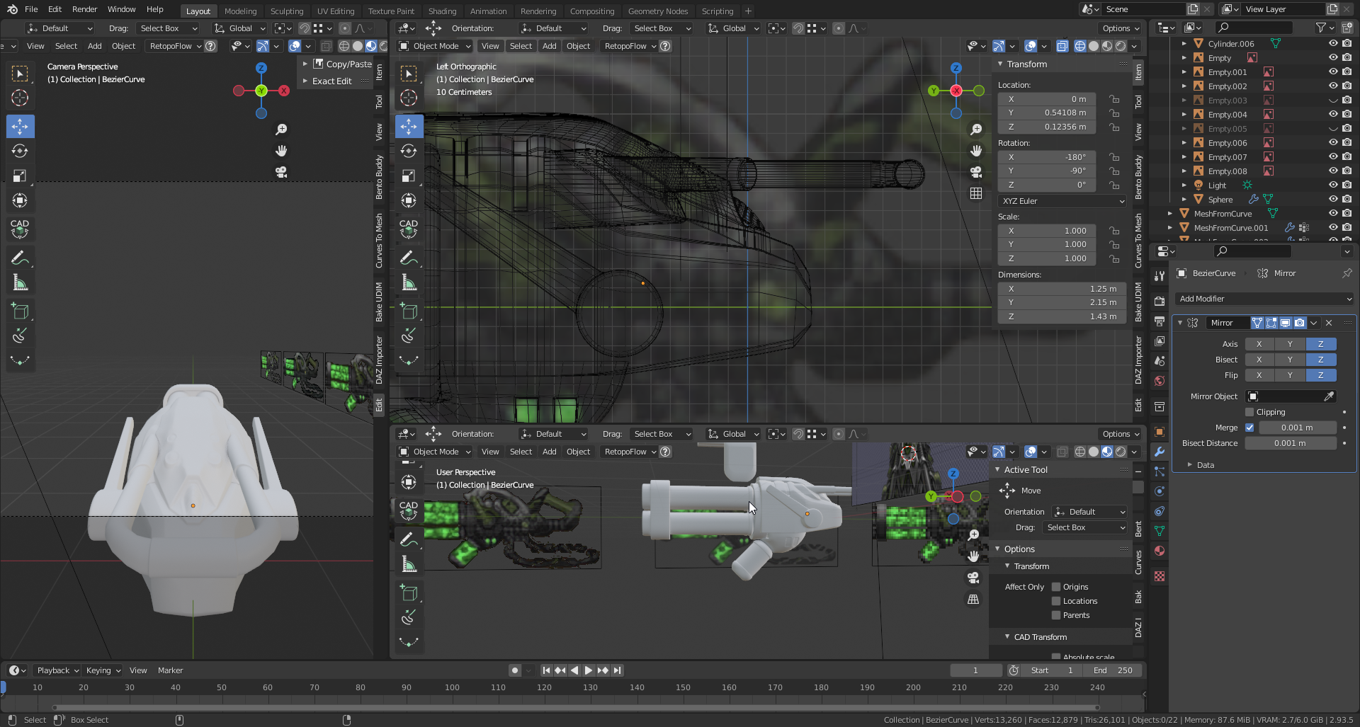Select the Measure tool in left viewport
Viewport: 1360px width, 727px height.
coord(20,284)
